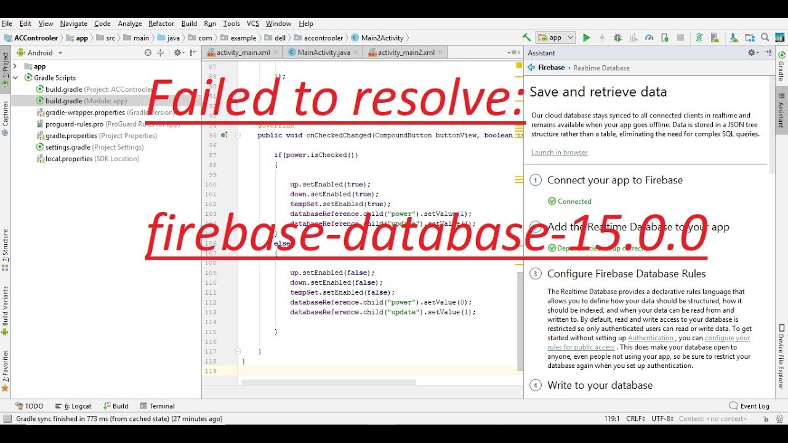Open Assistant panel gear settings dropdown

pyautogui.click(x=753, y=53)
